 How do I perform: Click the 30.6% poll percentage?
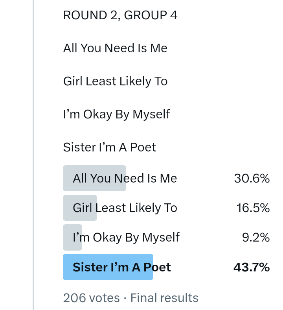pos(252,179)
